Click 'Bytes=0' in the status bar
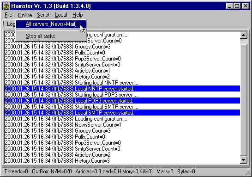The image size is (252, 177). point(186,171)
